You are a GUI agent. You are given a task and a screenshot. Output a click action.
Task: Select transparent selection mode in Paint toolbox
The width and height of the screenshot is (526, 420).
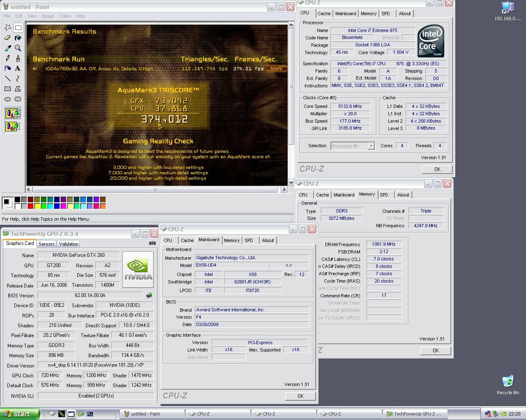pos(13,126)
